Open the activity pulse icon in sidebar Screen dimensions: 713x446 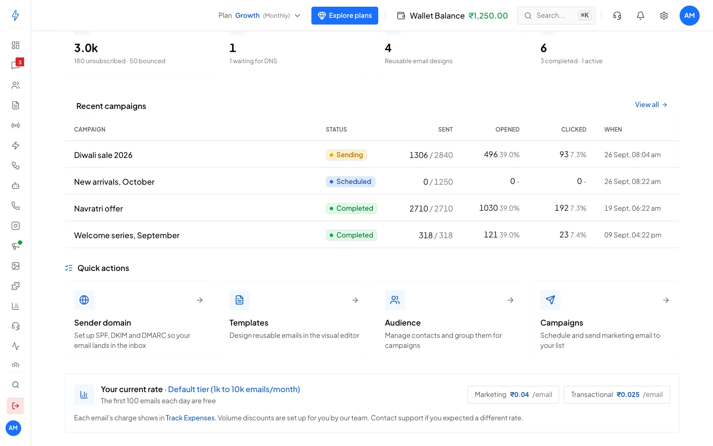coord(15,346)
